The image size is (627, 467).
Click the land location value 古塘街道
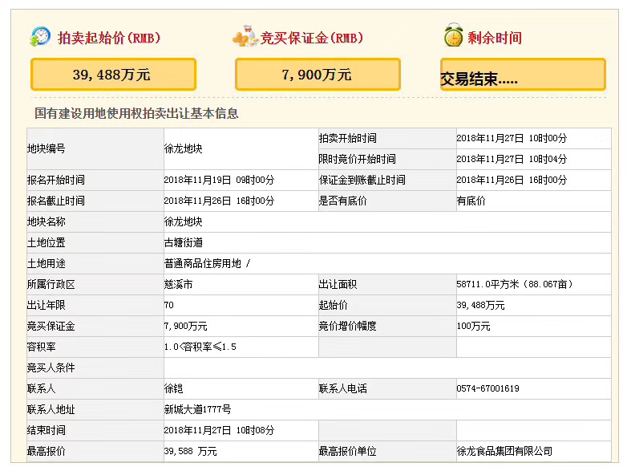click(x=183, y=242)
